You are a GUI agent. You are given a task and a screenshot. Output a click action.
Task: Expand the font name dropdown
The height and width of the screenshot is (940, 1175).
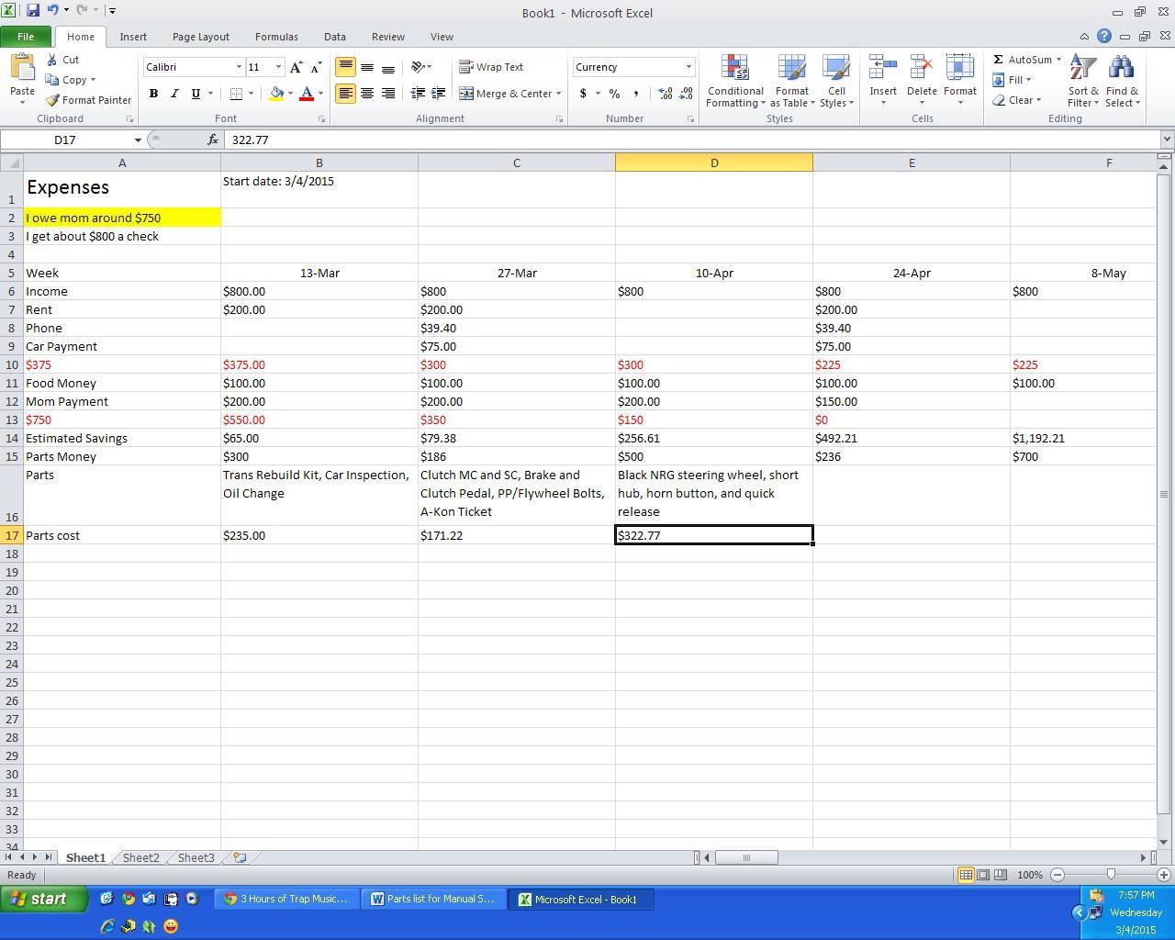[x=239, y=67]
